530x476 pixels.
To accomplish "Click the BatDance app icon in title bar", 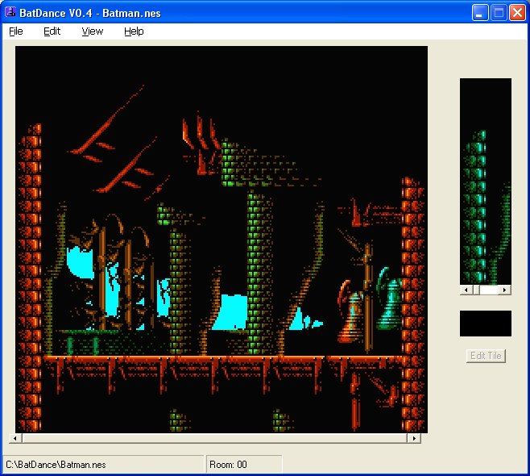I will pyautogui.click(x=10, y=12).
